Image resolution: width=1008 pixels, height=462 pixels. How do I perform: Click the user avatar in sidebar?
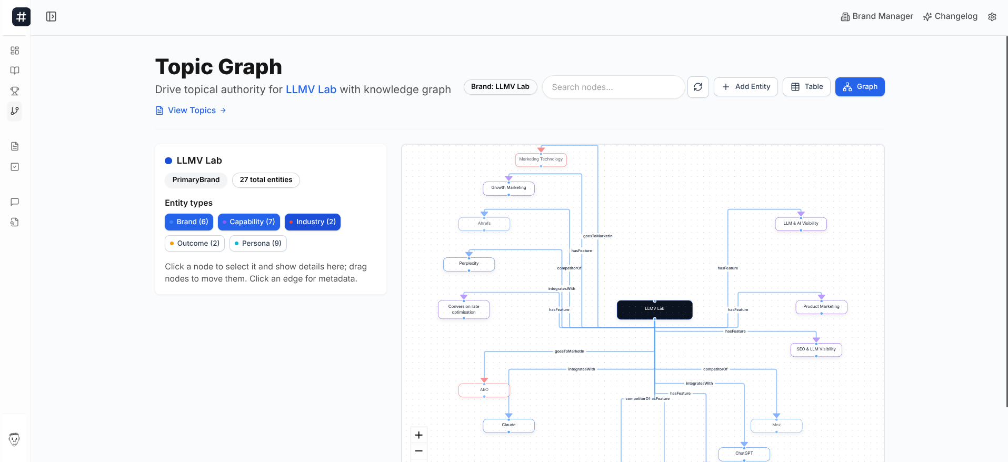click(x=14, y=439)
